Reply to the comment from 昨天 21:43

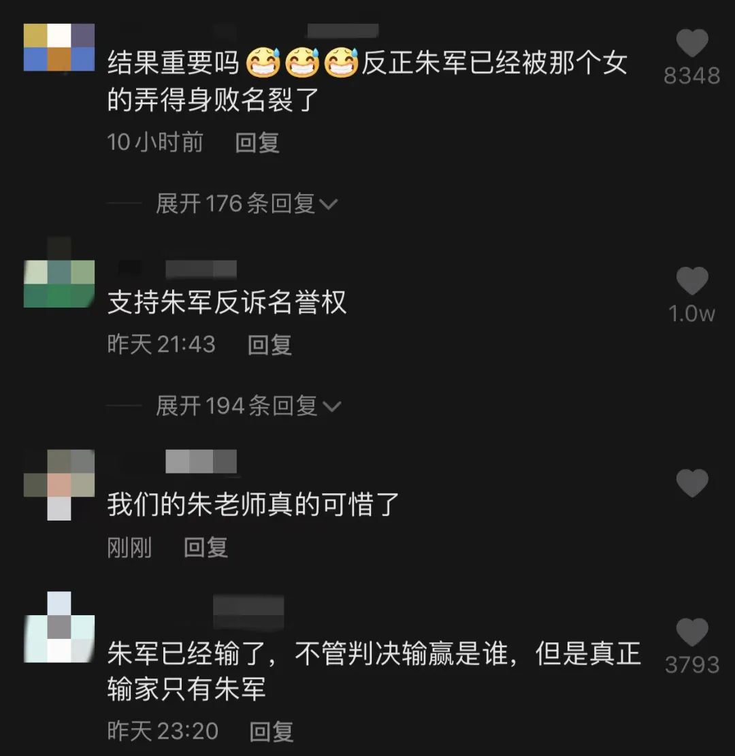[269, 345]
